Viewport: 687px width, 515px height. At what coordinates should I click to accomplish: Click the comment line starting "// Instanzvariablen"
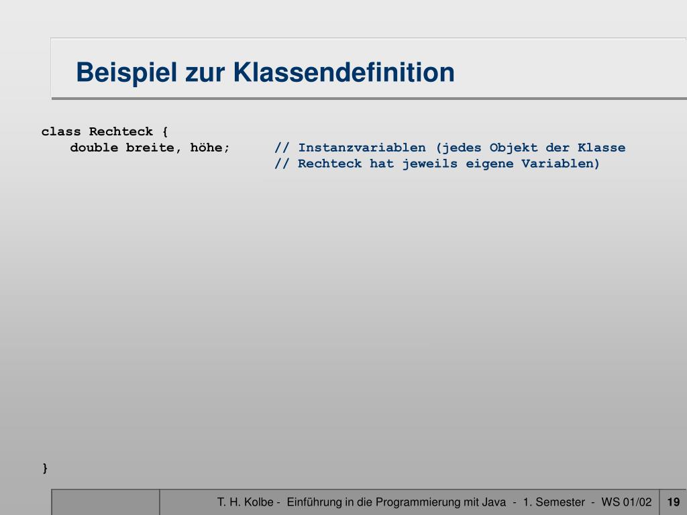[x=450, y=148]
